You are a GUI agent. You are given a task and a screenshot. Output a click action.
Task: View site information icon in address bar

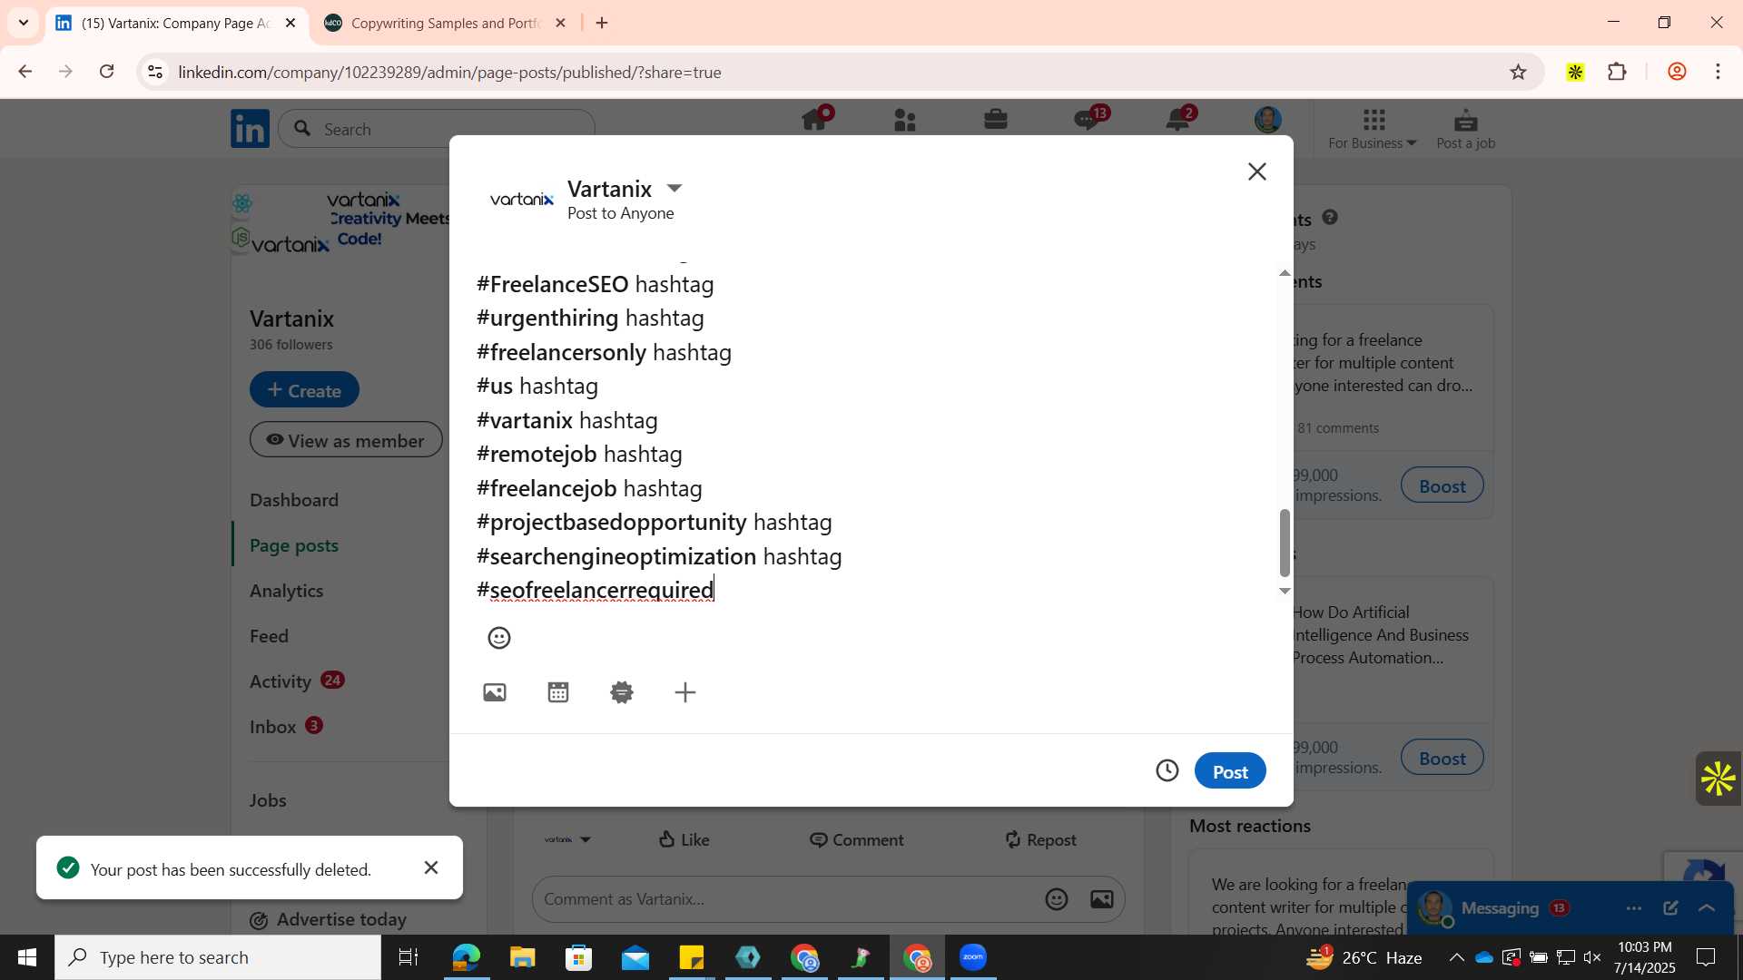click(155, 72)
